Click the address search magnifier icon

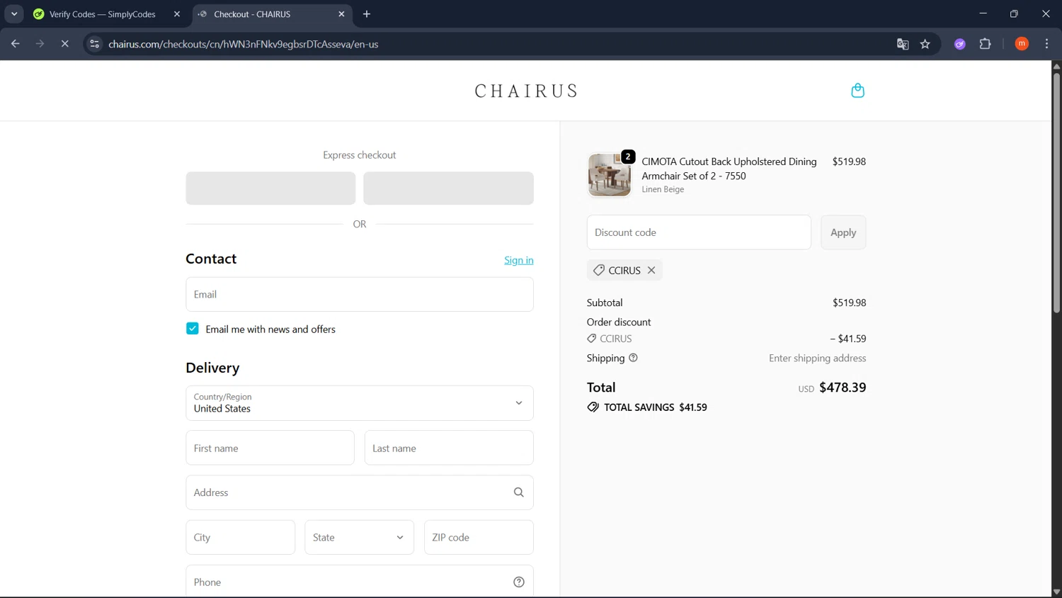[x=519, y=492]
